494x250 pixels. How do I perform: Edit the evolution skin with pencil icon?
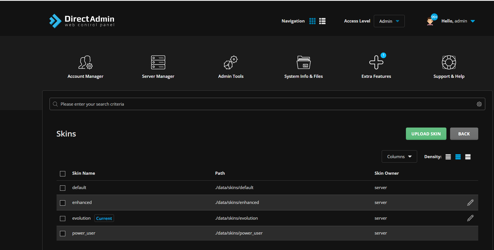pos(470,218)
